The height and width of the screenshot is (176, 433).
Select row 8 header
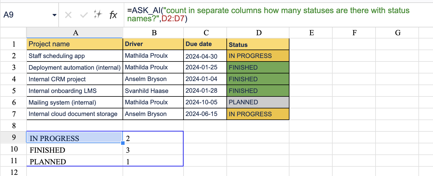(x=13, y=126)
